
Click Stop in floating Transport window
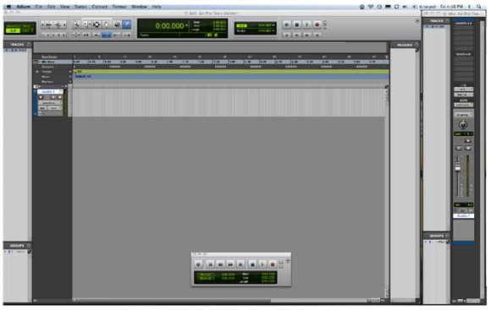252,264
